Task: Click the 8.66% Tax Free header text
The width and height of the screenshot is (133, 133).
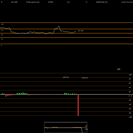Action: click(x=127, y=2)
